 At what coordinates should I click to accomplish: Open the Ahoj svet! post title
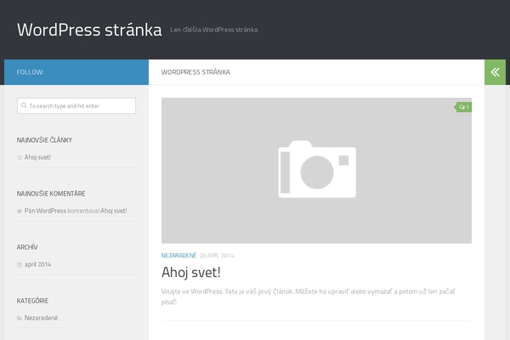tap(191, 272)
